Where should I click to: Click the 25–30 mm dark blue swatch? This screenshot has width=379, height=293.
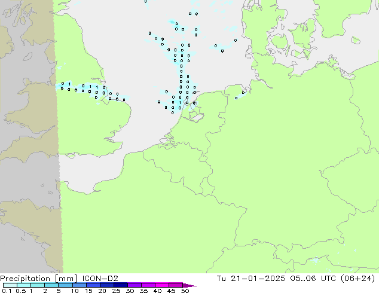click(120, 285)
